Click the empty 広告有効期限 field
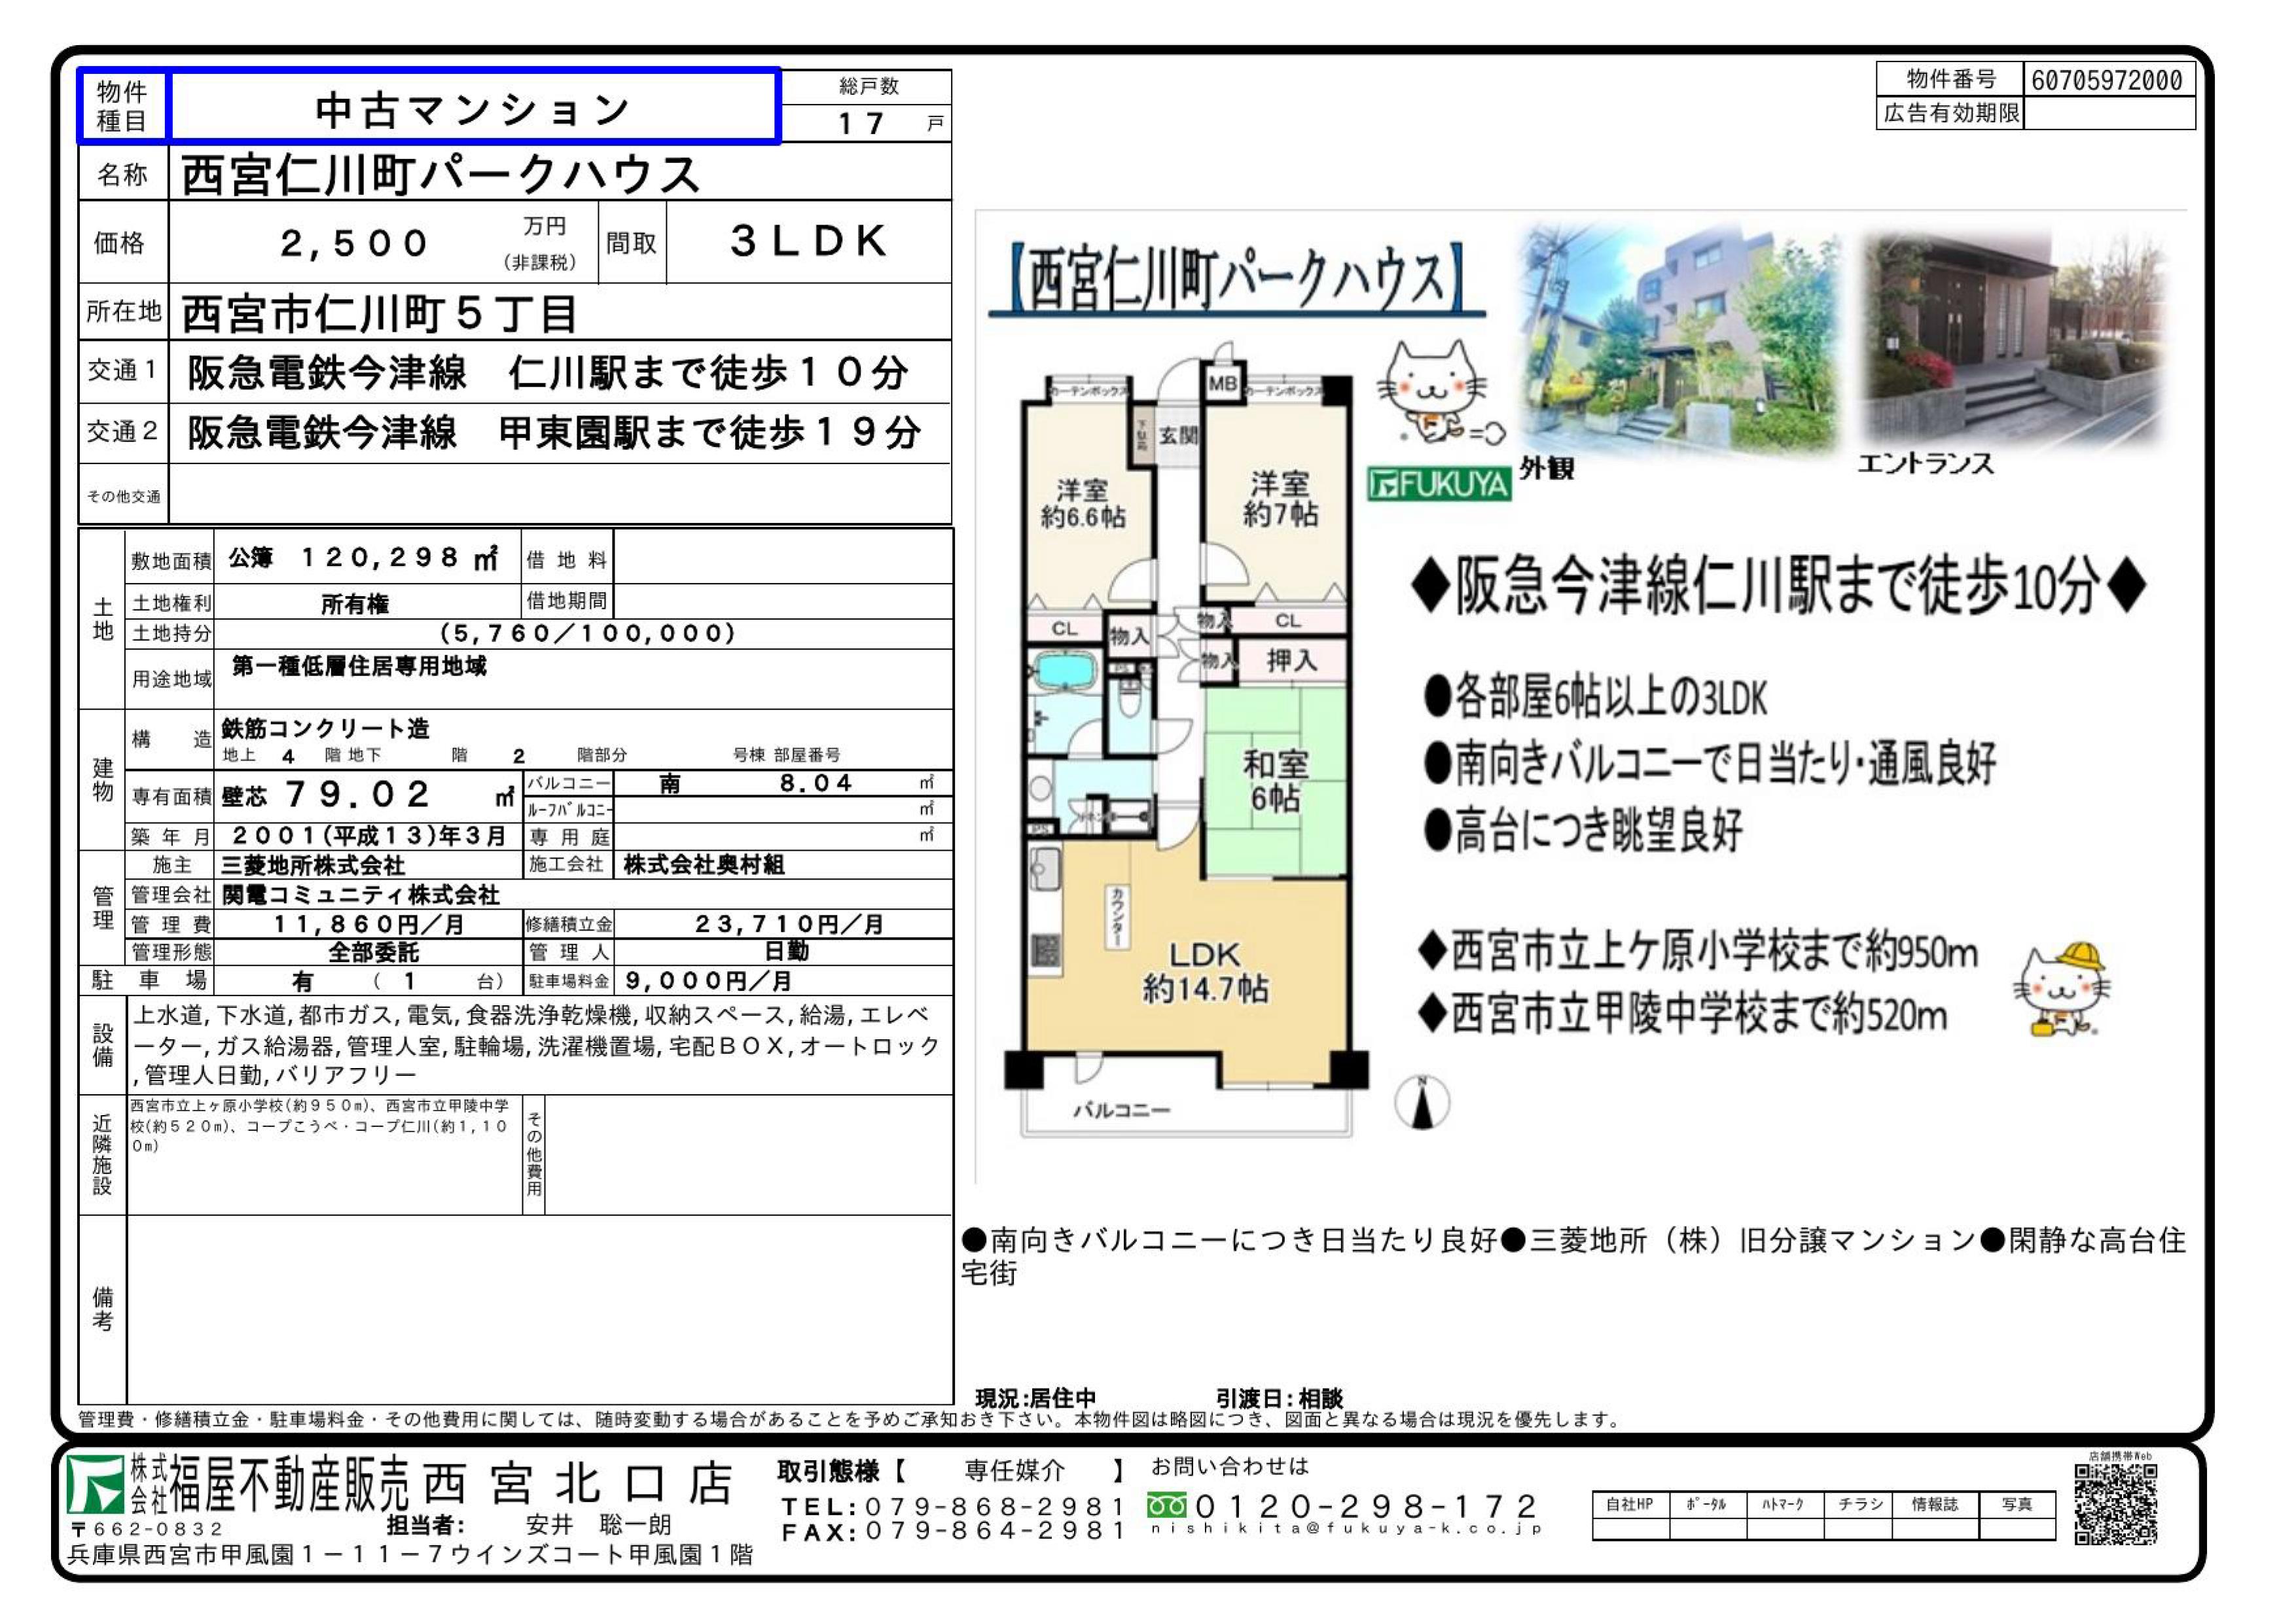Screen dimensions: 2296x1623 [x=2109, y=113]
